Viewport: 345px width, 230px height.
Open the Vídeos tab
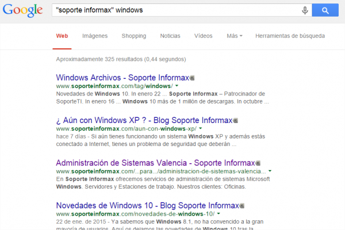[203, 36]
